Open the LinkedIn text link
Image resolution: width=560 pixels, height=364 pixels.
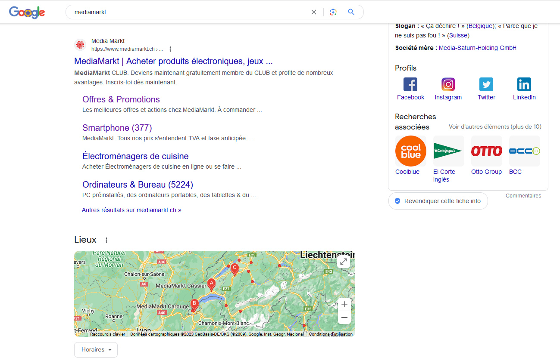pyautogui.click(x=524, y=97)
